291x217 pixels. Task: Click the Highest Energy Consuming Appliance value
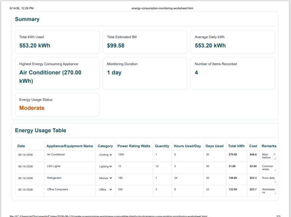[x=50, y=76]
